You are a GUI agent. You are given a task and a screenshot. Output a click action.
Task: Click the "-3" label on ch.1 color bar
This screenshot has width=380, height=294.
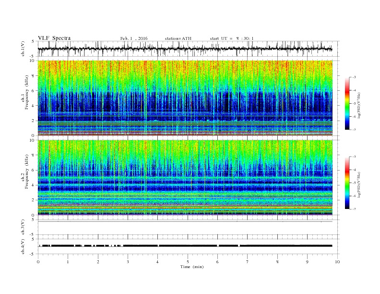tap(354, 77)
